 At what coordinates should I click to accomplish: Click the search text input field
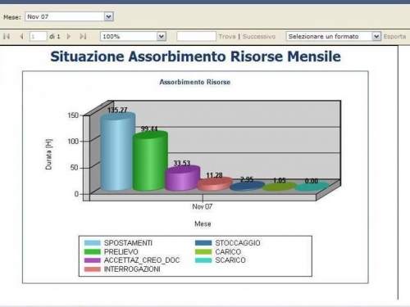[x=196, y=36]
